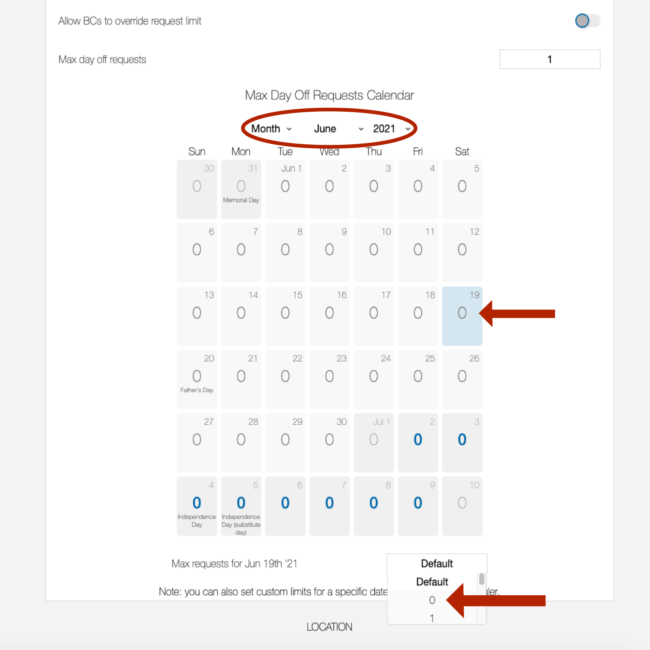The image size is (650, 650).
Task: Select the June 30 calendar cell
Action: (329, 443)
